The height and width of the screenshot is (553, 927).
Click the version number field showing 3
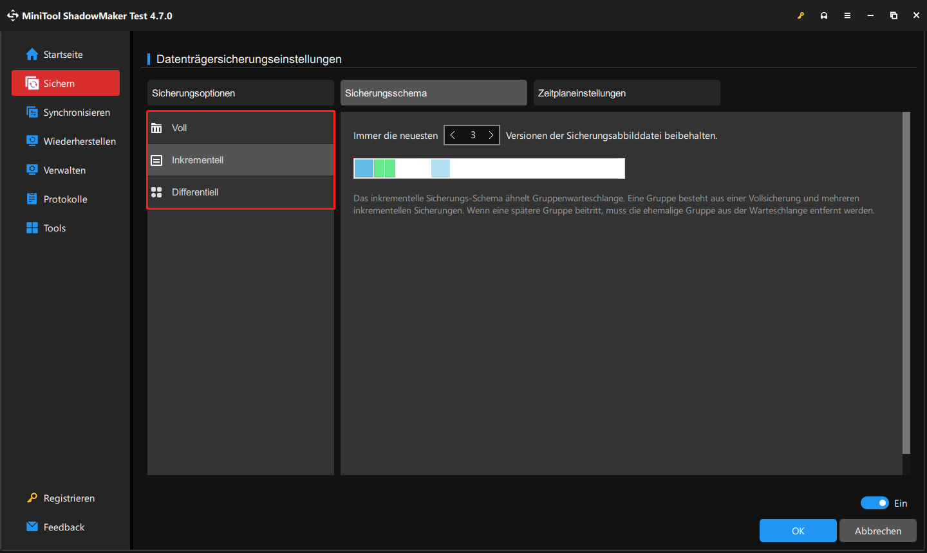coord(473,135)
